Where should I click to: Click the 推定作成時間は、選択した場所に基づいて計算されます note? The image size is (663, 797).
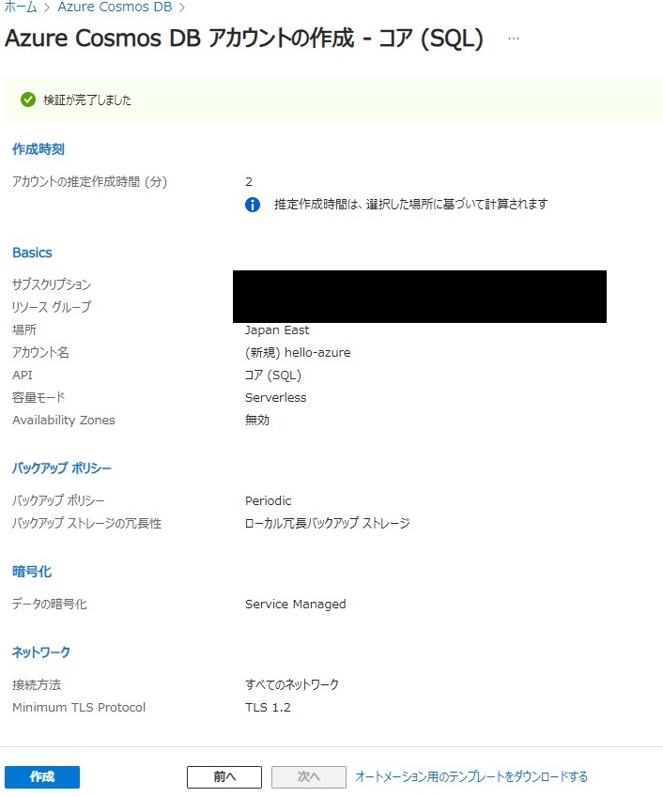[x=410, y=205]
